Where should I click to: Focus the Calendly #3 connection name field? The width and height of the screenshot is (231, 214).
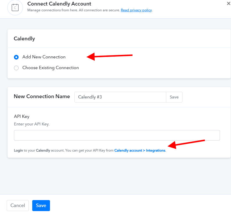[x=120, y=97]
